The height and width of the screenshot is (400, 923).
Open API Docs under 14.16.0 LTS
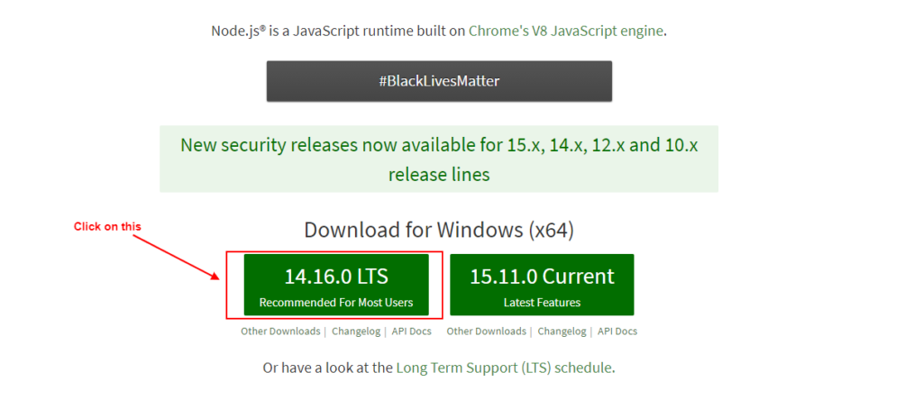click(411, 332)
